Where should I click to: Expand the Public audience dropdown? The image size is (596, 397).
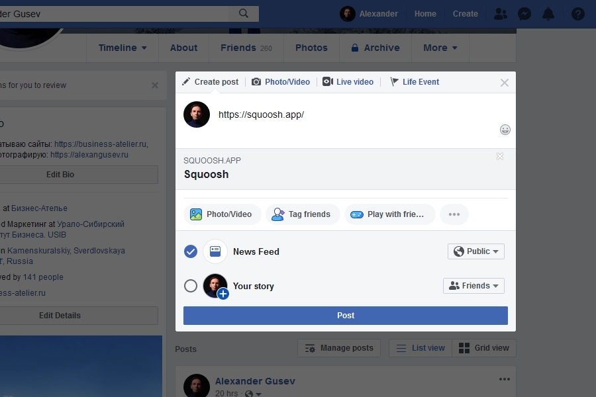tap(476, 251)
